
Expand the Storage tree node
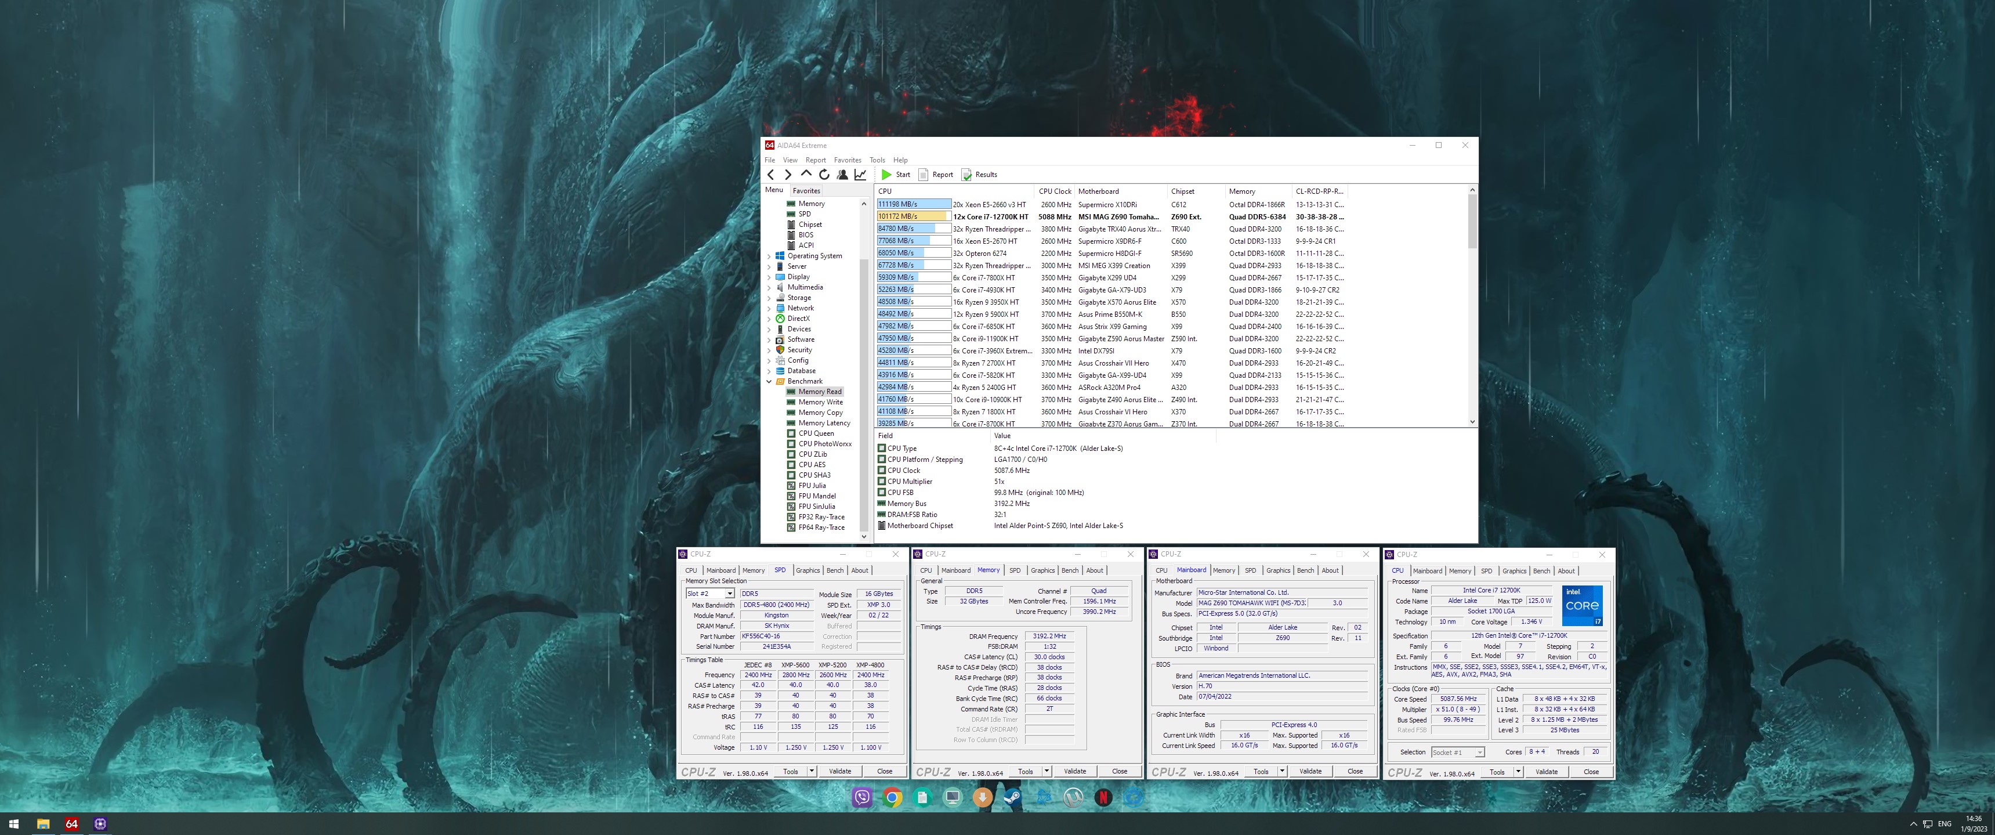tap(769, 298)
